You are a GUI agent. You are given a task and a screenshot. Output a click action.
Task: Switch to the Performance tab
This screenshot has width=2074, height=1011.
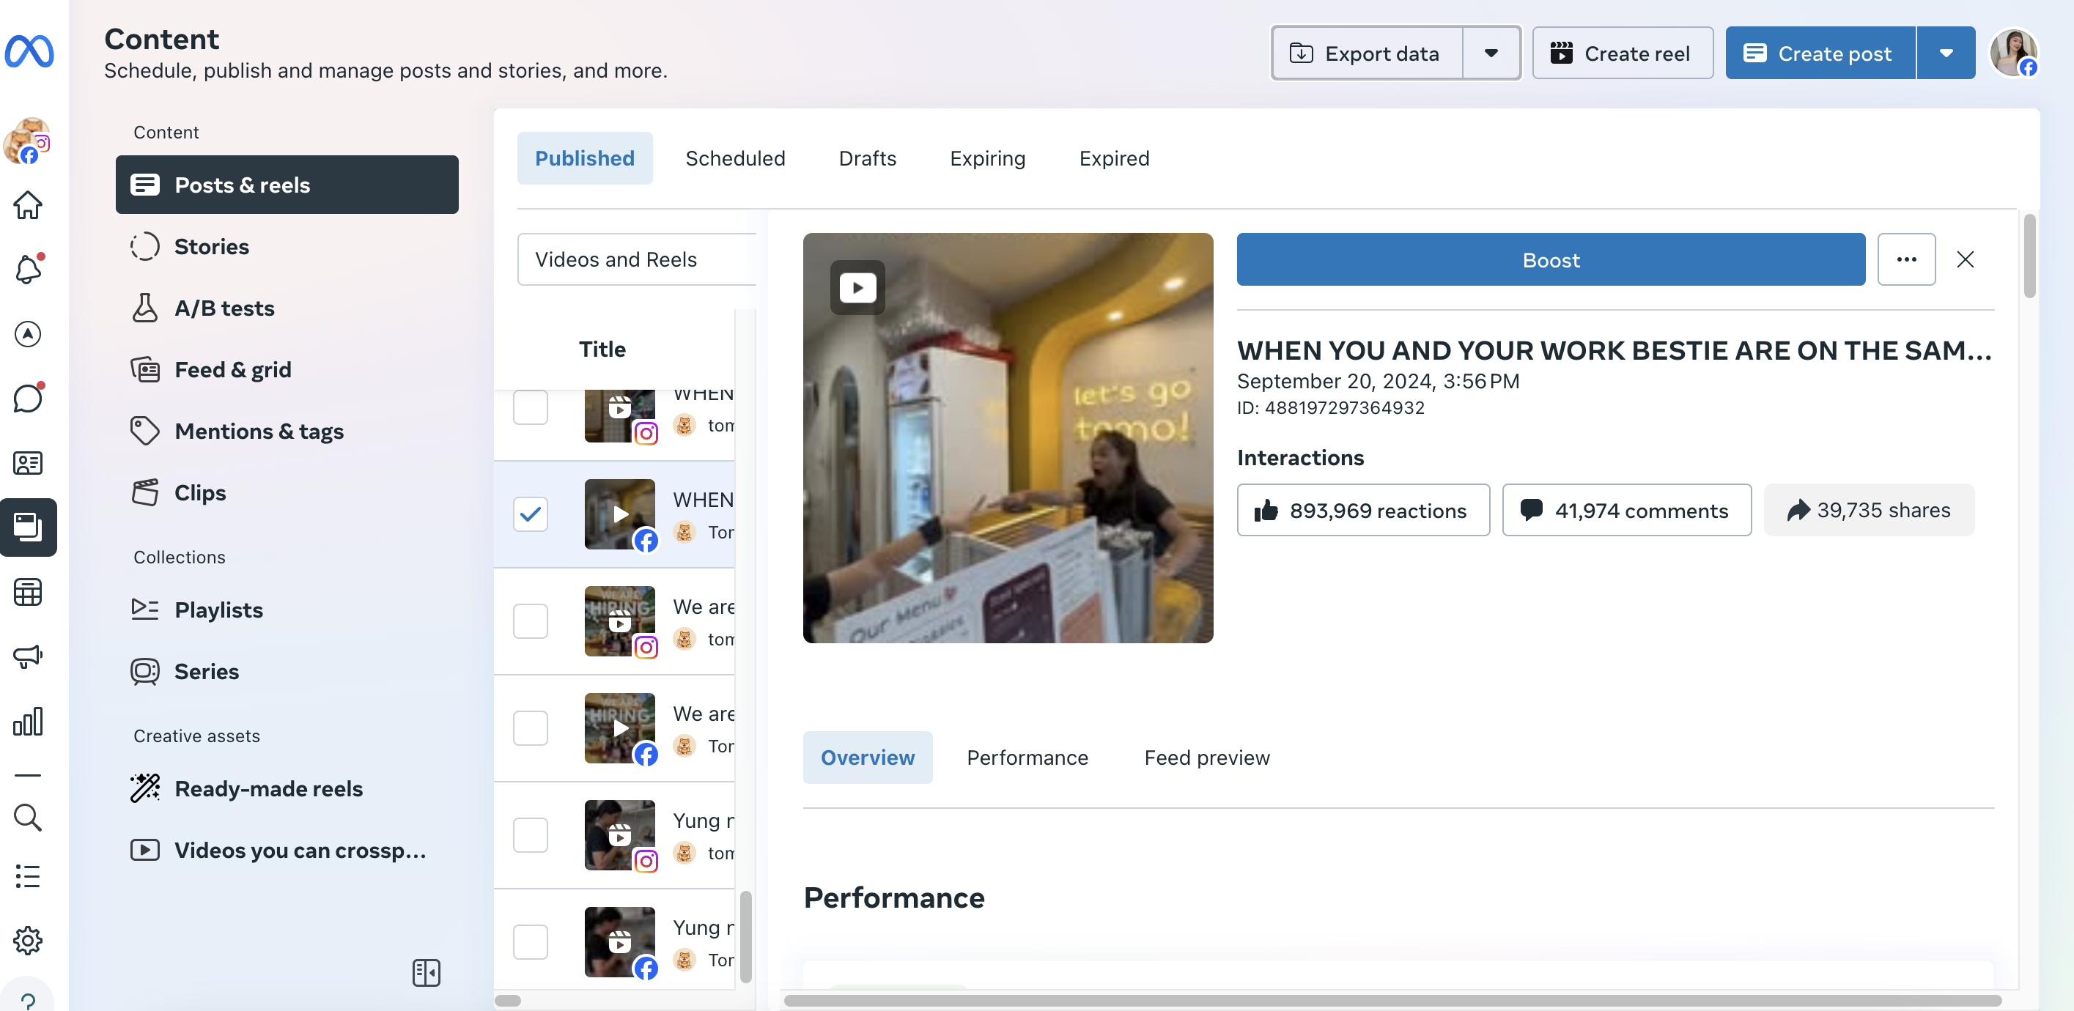tap(1027, 758)
